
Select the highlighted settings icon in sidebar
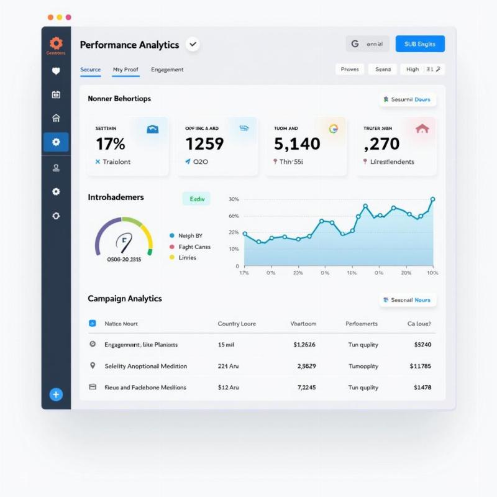(x=56, y=142)
